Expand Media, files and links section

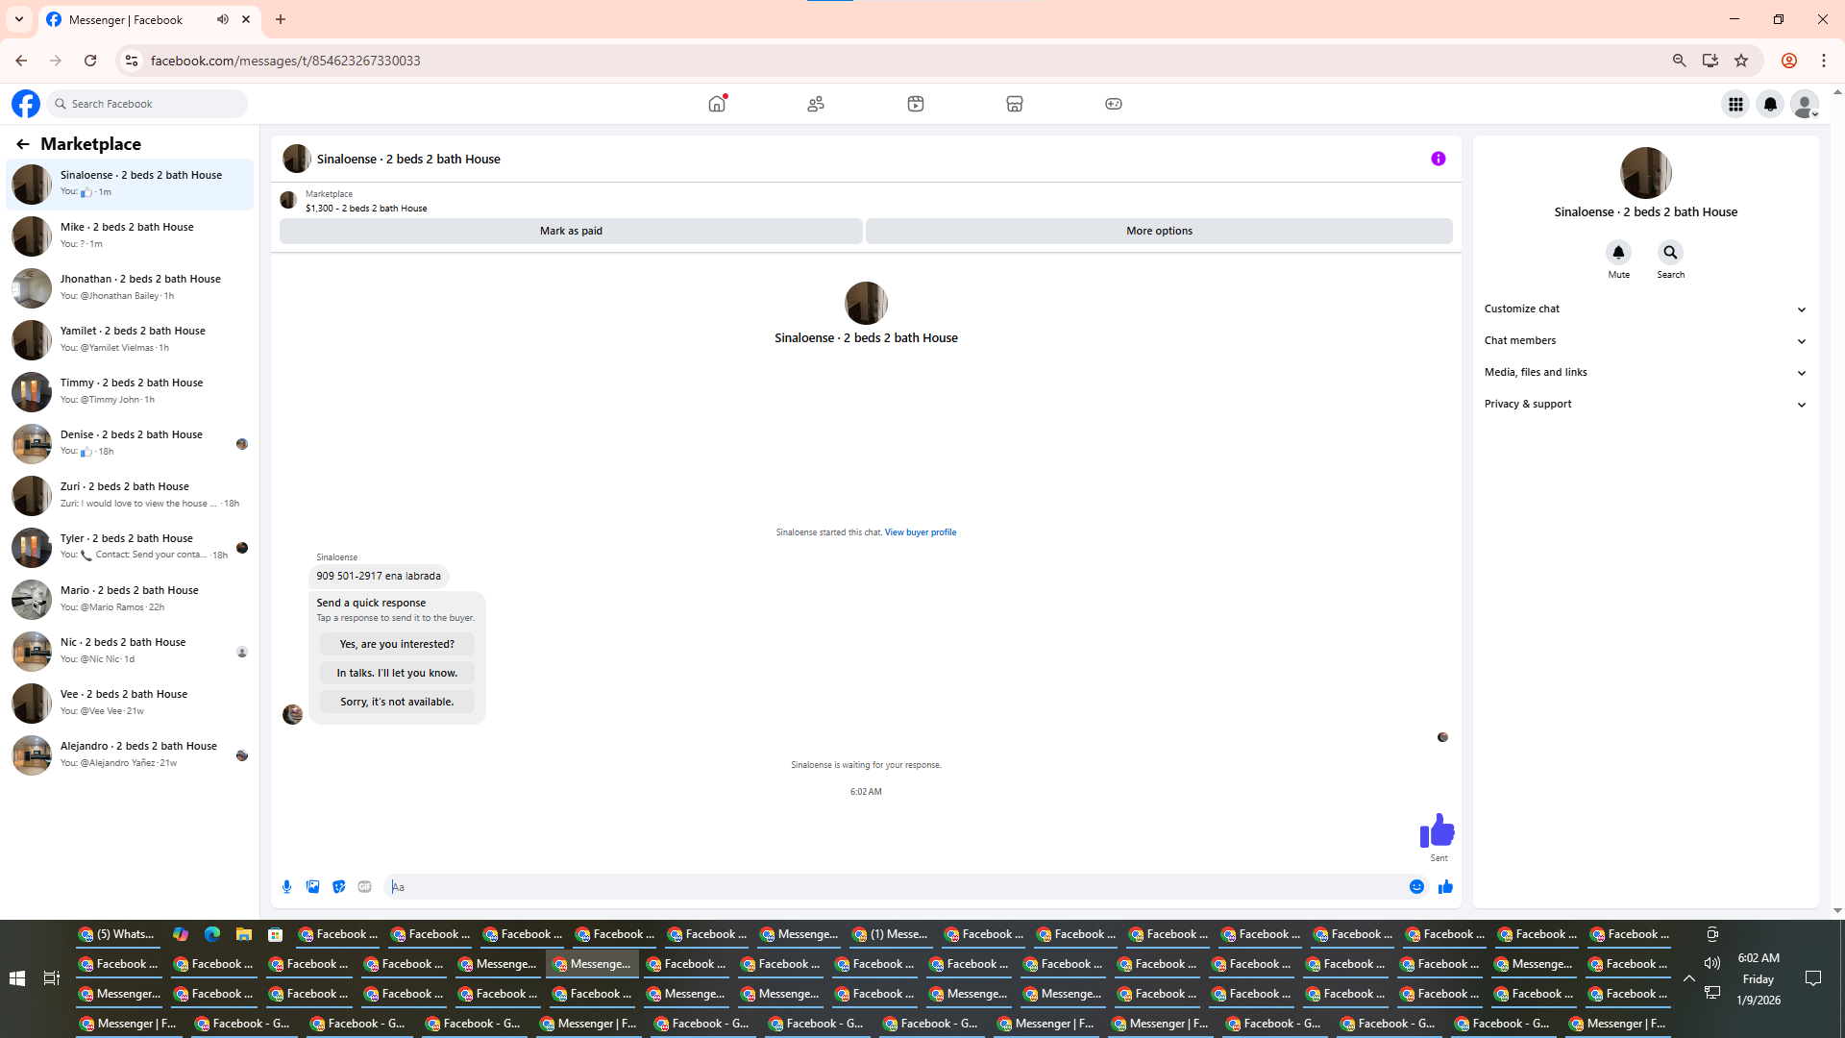pos(1645,372)
